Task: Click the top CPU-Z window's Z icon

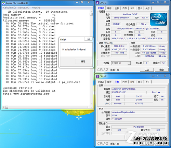Action: [97, 3]
